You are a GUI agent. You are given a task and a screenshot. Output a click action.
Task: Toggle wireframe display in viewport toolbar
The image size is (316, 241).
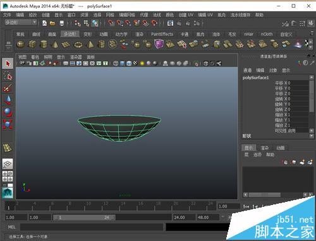click(116, 63)
